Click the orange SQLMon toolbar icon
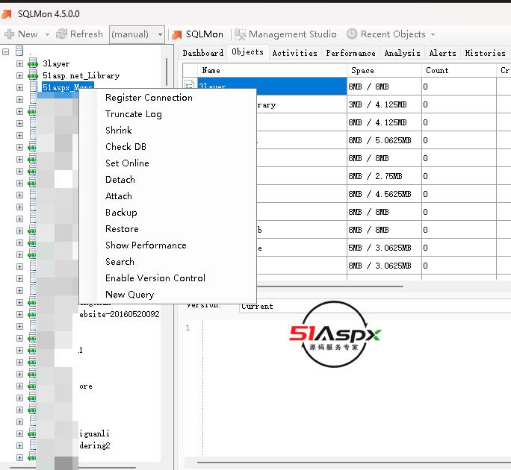Image resolution: width=511 pixels, height=470 pixels. 177,34
